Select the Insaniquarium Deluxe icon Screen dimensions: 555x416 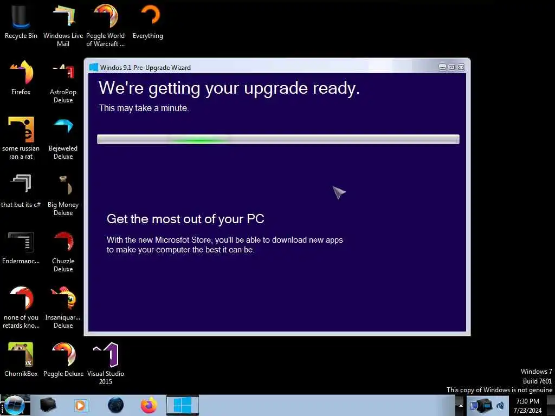coord(63,307)
